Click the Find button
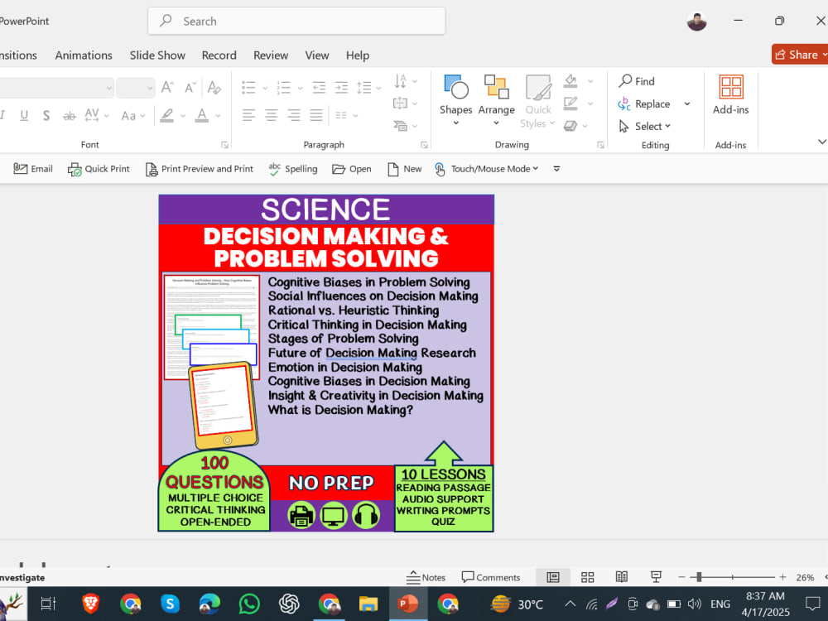 [638, 81]
